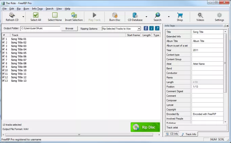Click the Refresh CD toolbar icon
This screenshot has width=231, height=143.
(x=12, y=15)
